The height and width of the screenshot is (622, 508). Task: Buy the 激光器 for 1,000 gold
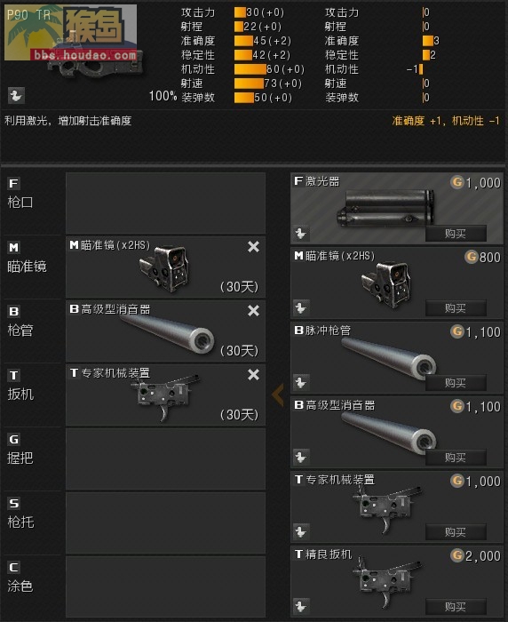[456, 233]
